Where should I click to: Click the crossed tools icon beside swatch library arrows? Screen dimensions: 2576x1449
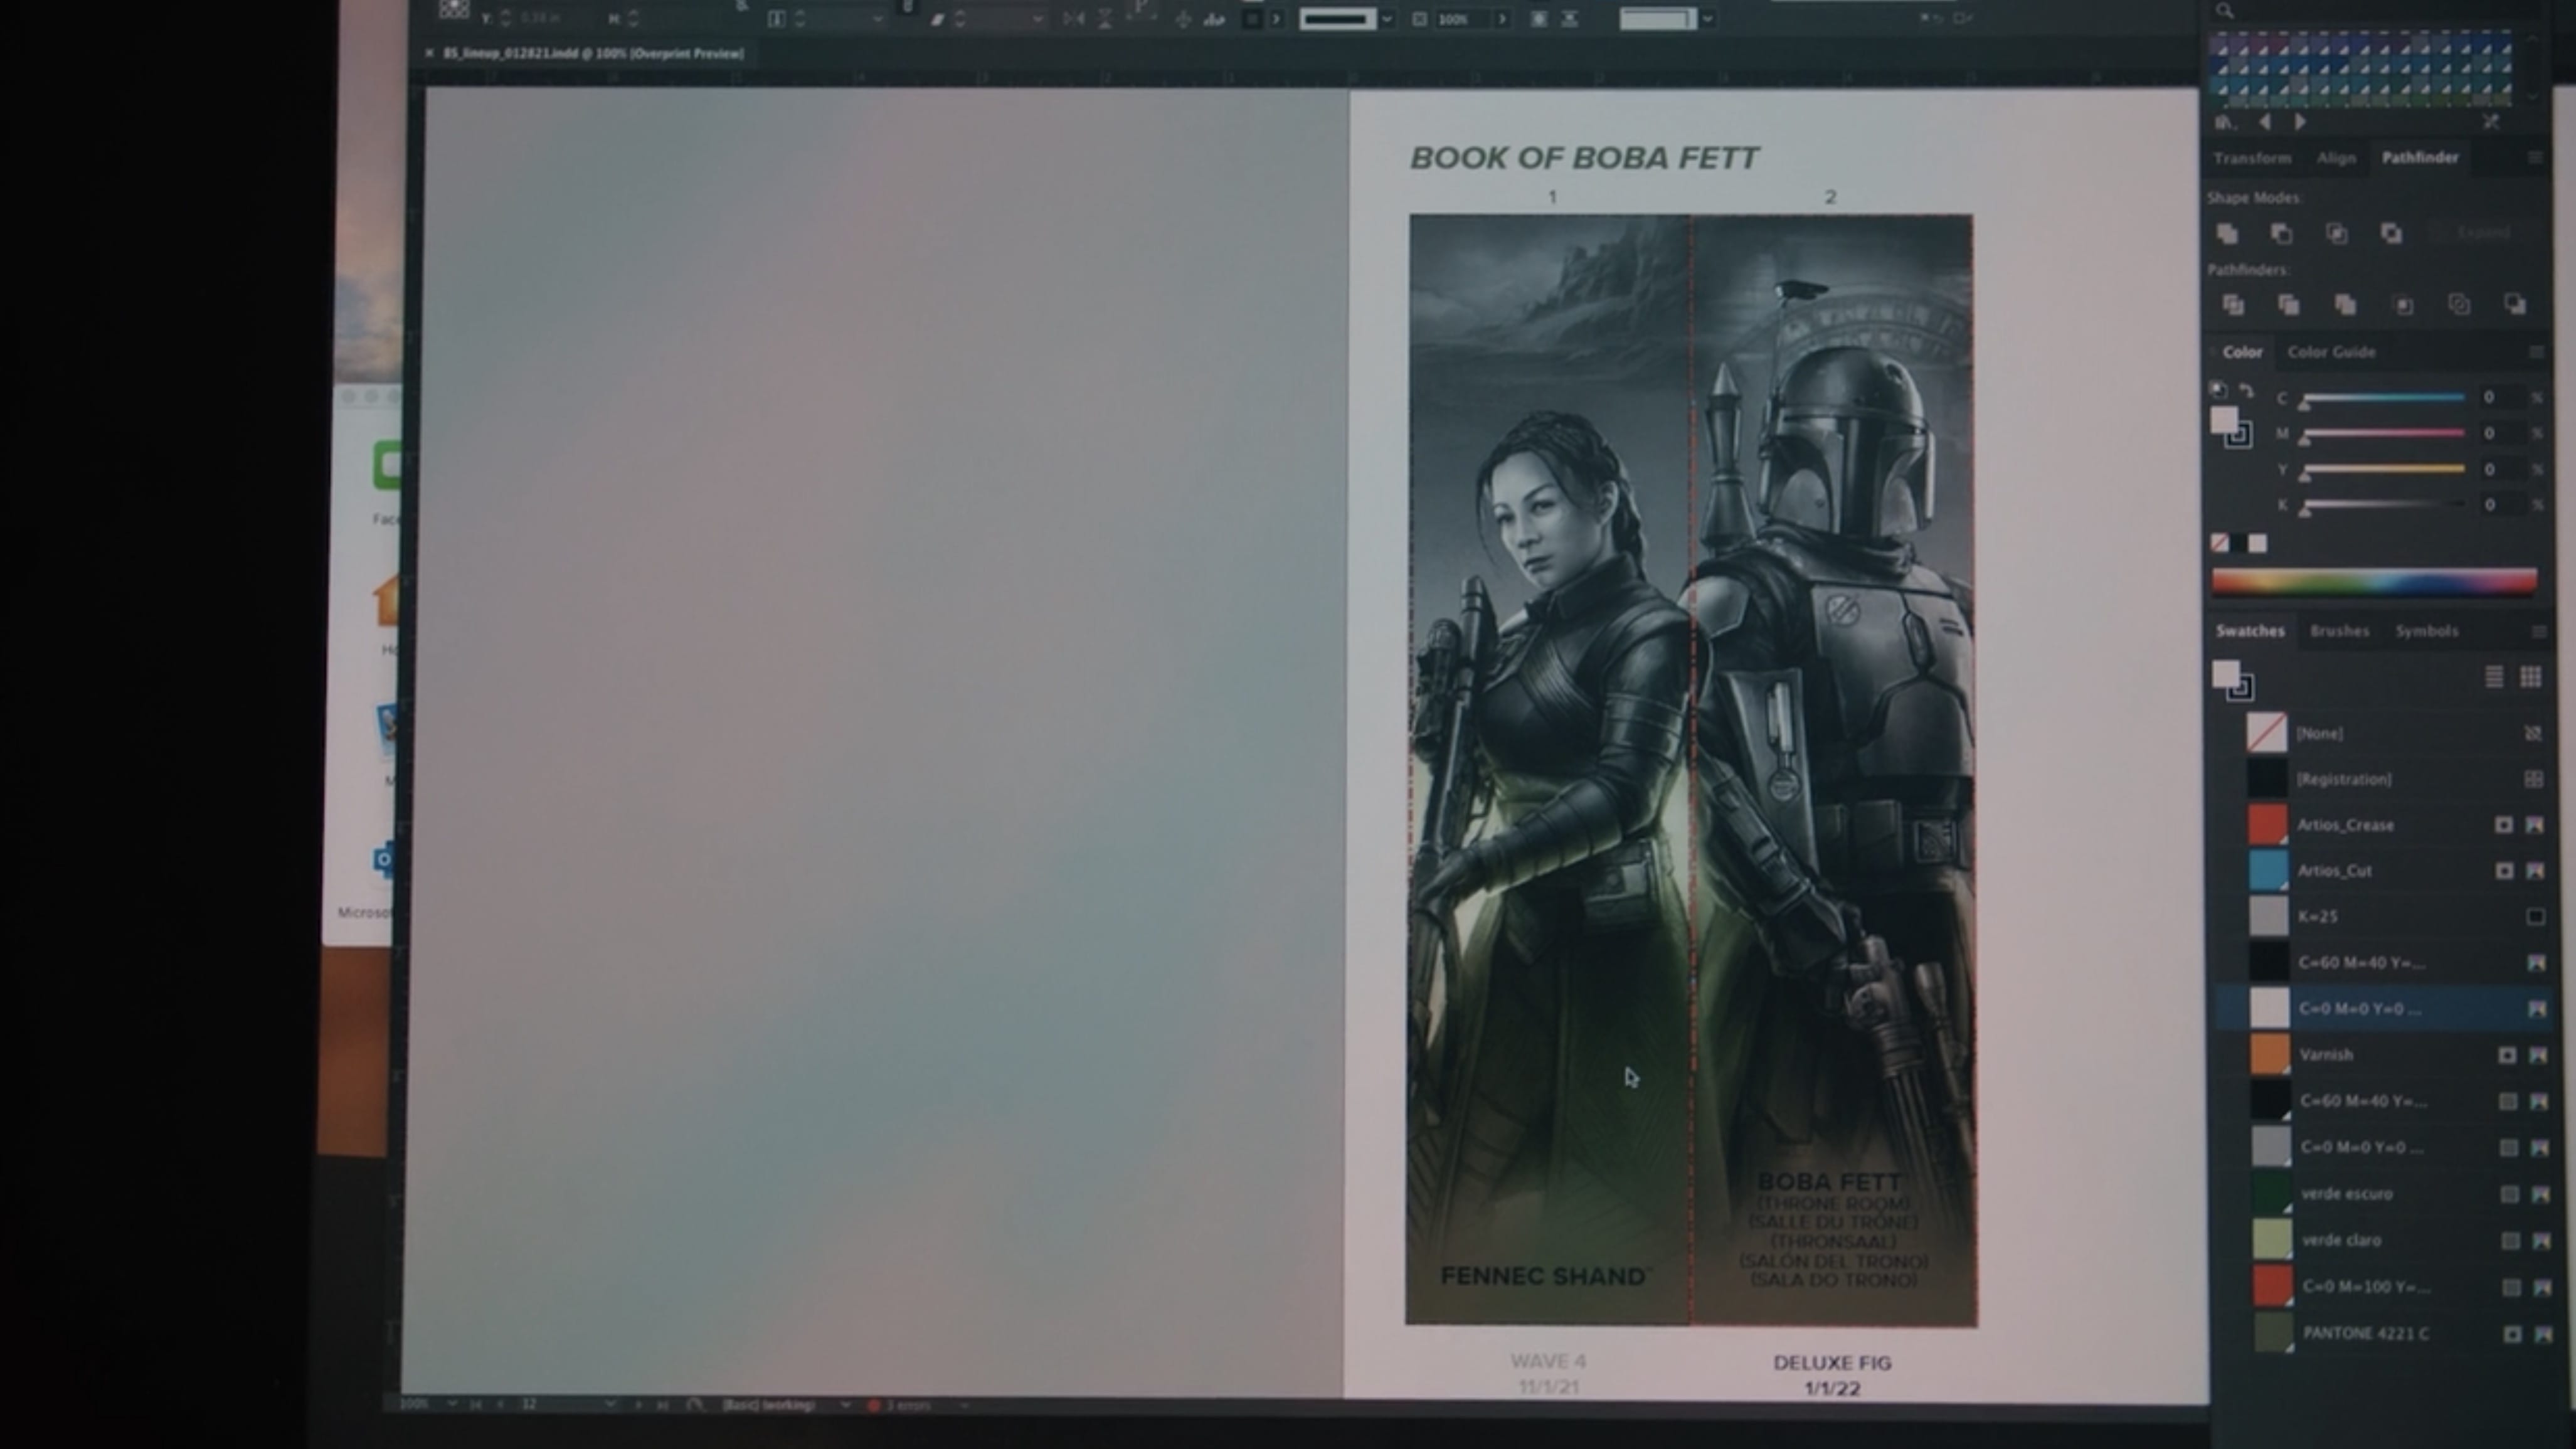coord(2491,121)
